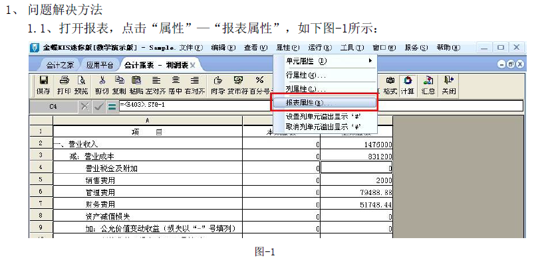Viewport: 552px width, 262px height.
Task: Click the percent sign (百分号) icon
Action: pos(260,86)
